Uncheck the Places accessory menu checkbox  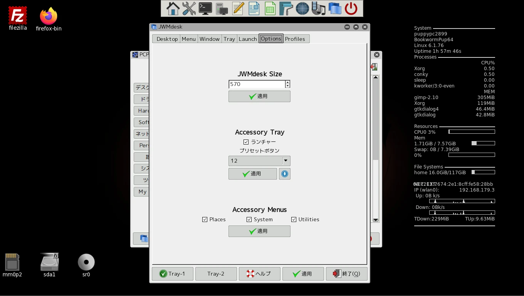205,220
